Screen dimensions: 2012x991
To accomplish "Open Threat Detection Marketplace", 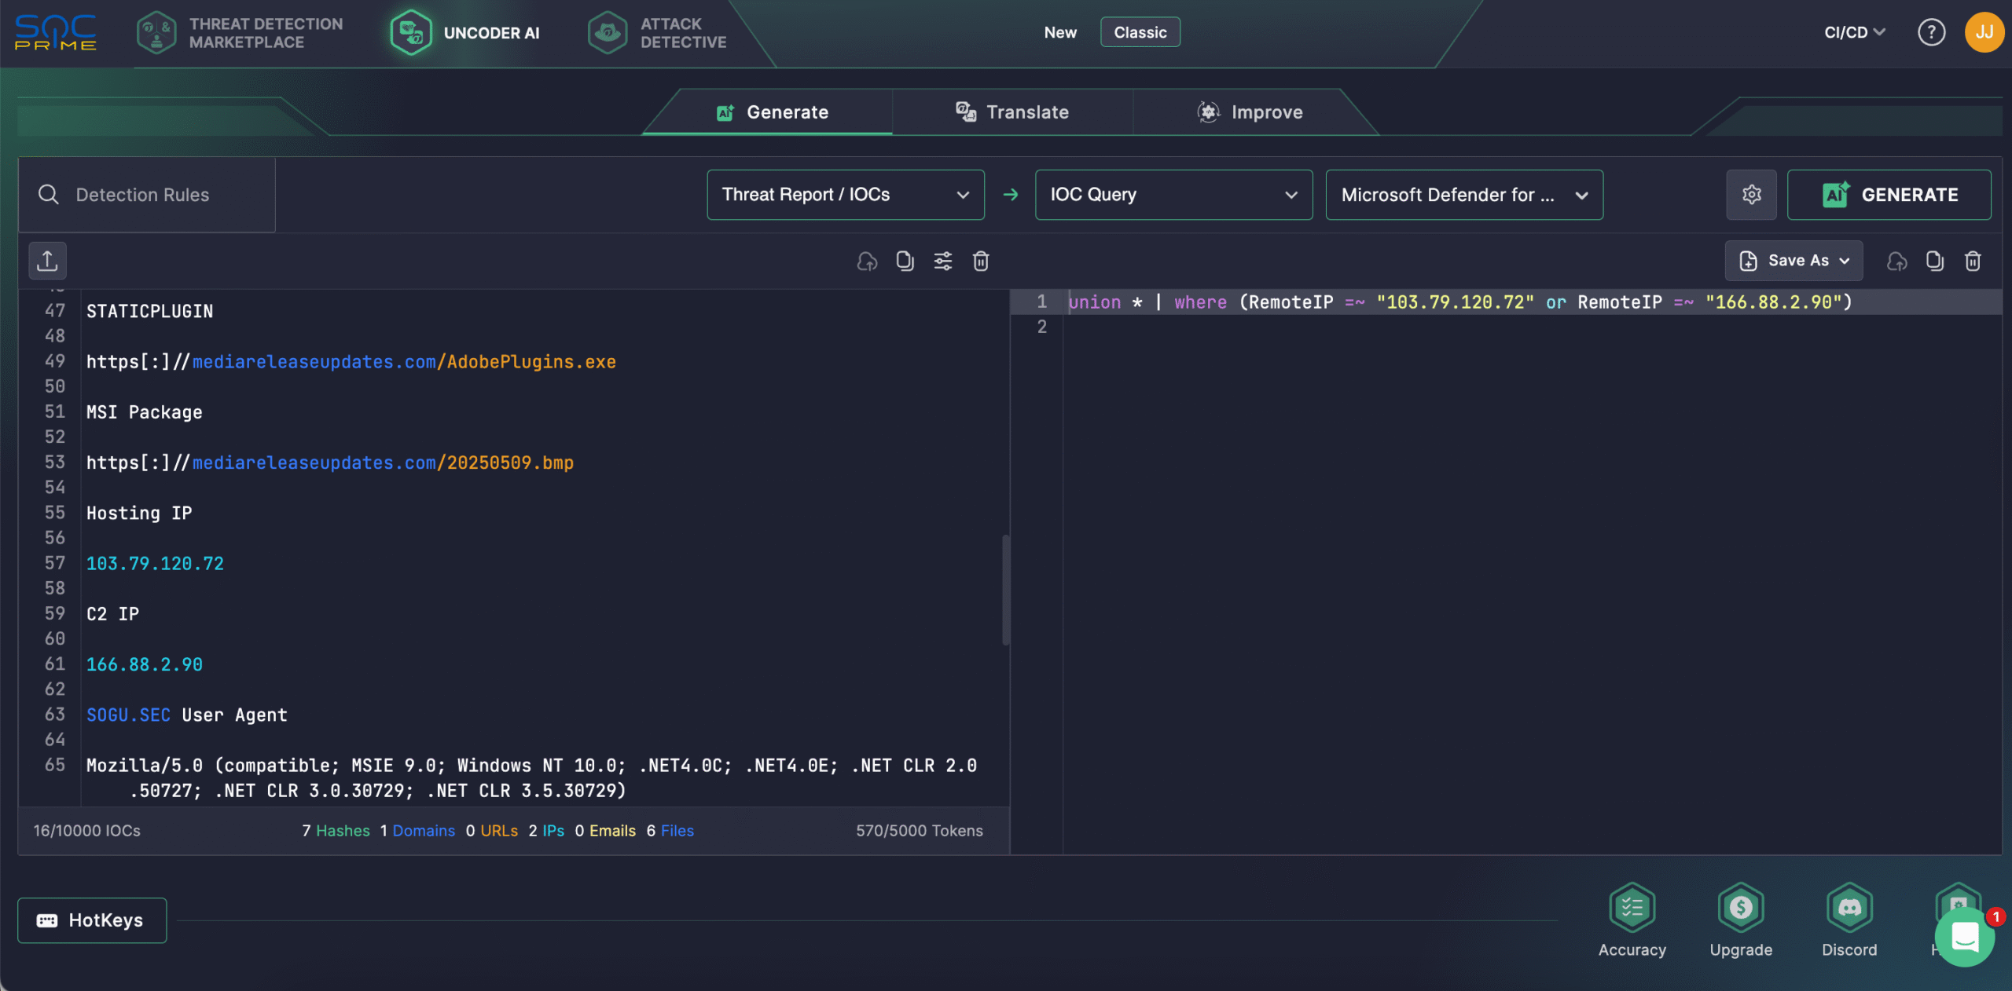I will coord(240,33).
